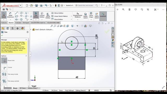Switch to the 3D Views tab
The image size is (167, 94).
coord(23,88)
